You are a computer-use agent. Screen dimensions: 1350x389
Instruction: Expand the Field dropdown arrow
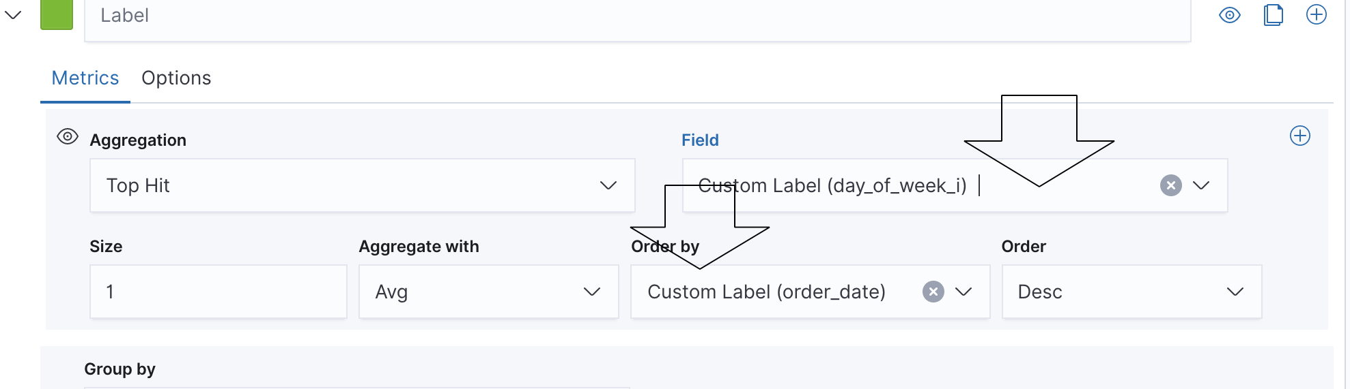1201,185
